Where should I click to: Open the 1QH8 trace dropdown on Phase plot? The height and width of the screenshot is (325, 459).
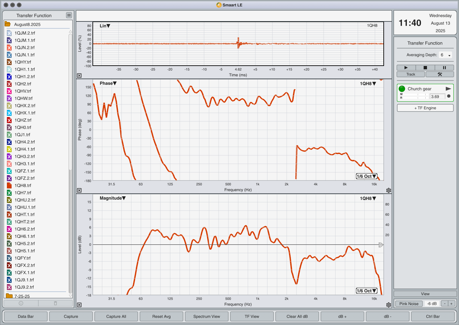(x=368, y=83)
